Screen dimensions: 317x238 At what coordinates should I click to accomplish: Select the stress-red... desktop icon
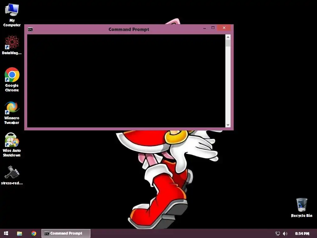pyautogui.click(x=12, y=175)
